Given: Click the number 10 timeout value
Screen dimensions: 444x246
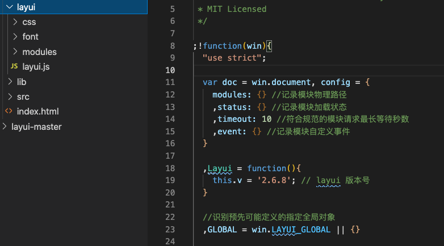Looking at the screenshot, I should click(x=266, y=119).
